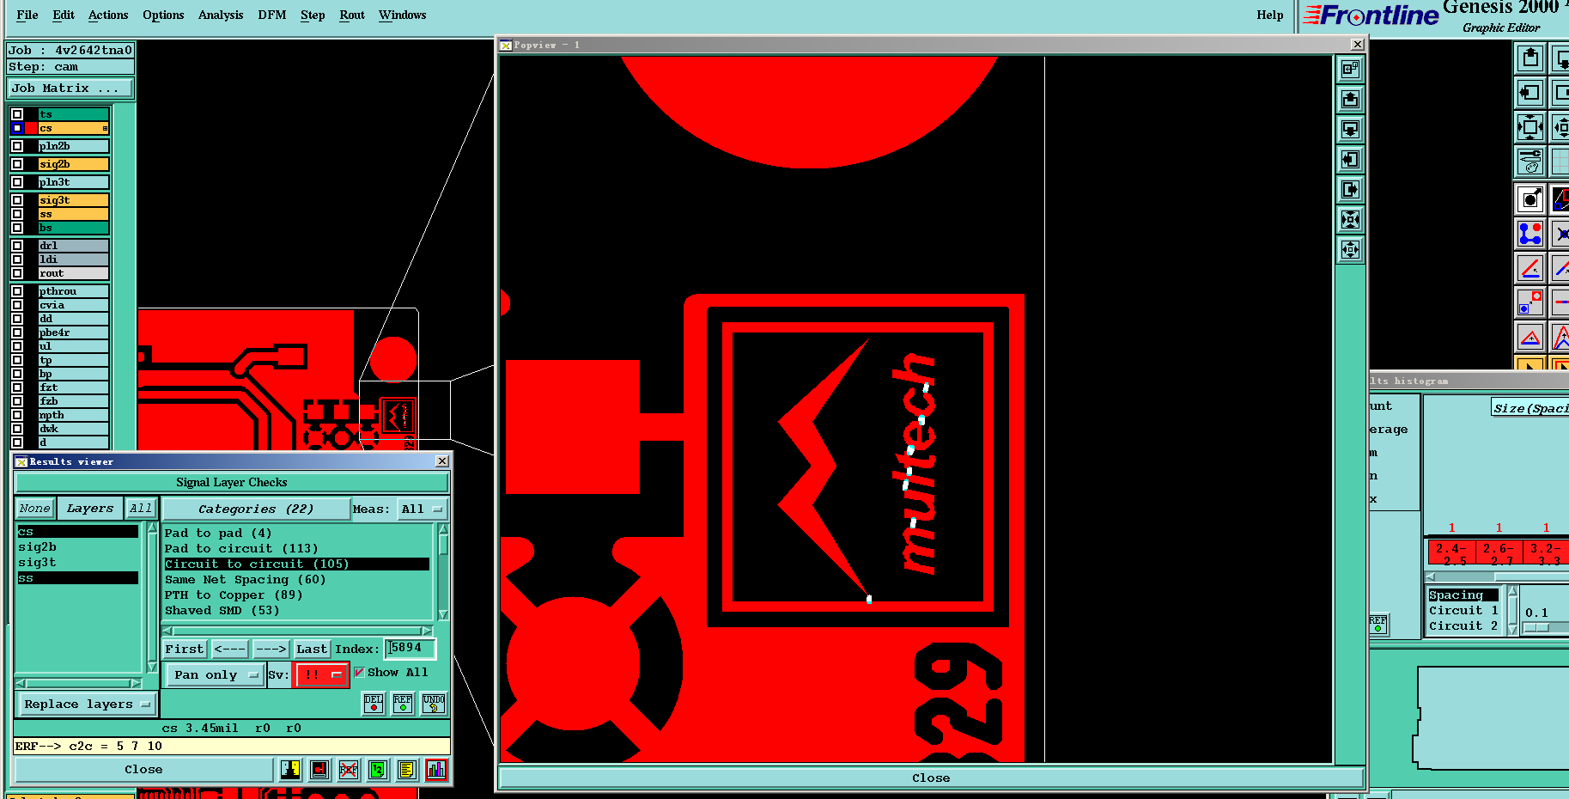This screenshot has width=1569, height=799.
Task: Pan right in the Popview window
Action: [x=1350, y=189]
